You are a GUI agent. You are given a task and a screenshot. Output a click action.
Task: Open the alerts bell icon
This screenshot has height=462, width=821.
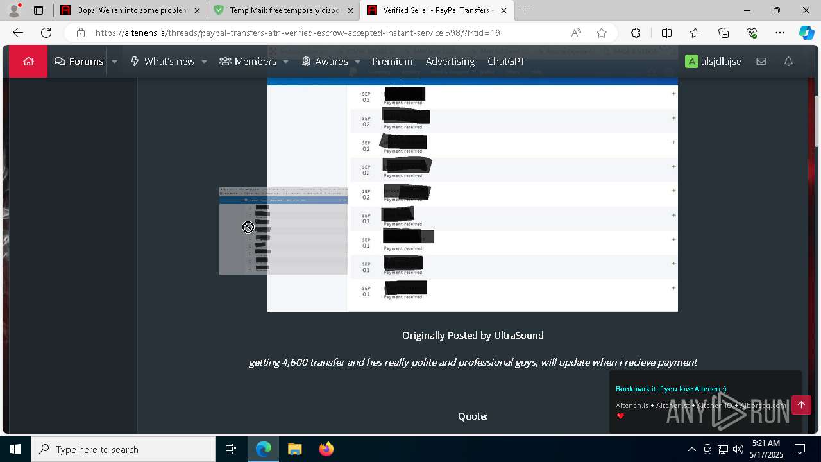788,62
